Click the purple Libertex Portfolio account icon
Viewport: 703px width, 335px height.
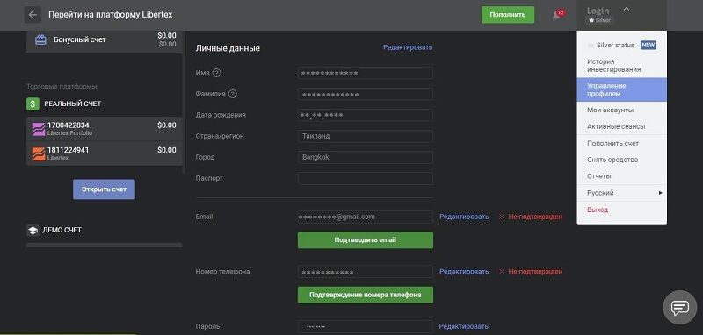coord(39,129)
